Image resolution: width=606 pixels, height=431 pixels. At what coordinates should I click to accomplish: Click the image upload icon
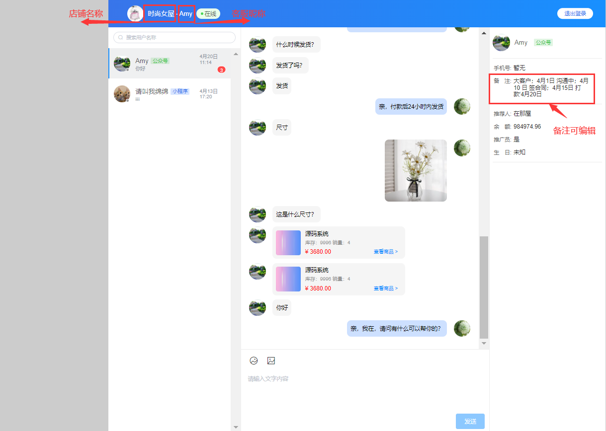[271, 361]
